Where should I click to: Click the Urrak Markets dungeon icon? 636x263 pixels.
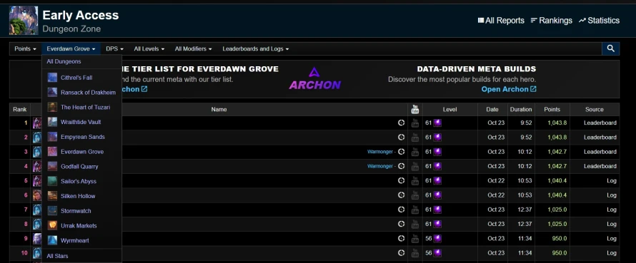tap(52, 225)
